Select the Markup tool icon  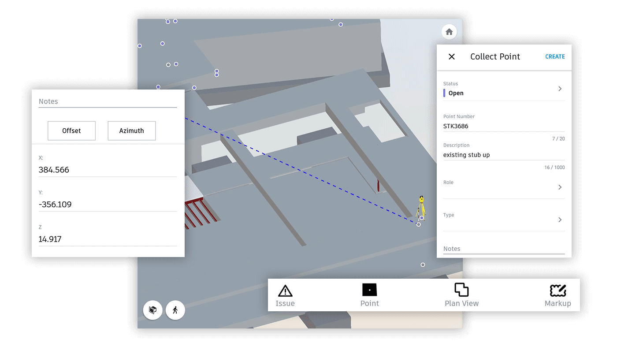(558, 291)
